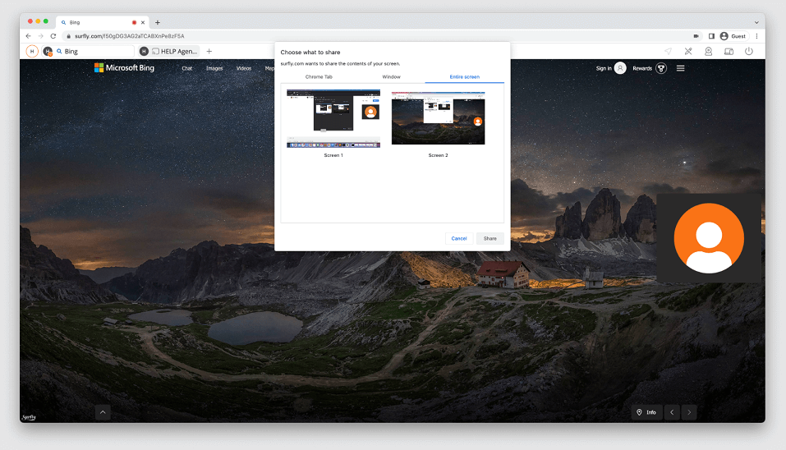Choose the Screen 2 thumbnail

click(438, 118)
